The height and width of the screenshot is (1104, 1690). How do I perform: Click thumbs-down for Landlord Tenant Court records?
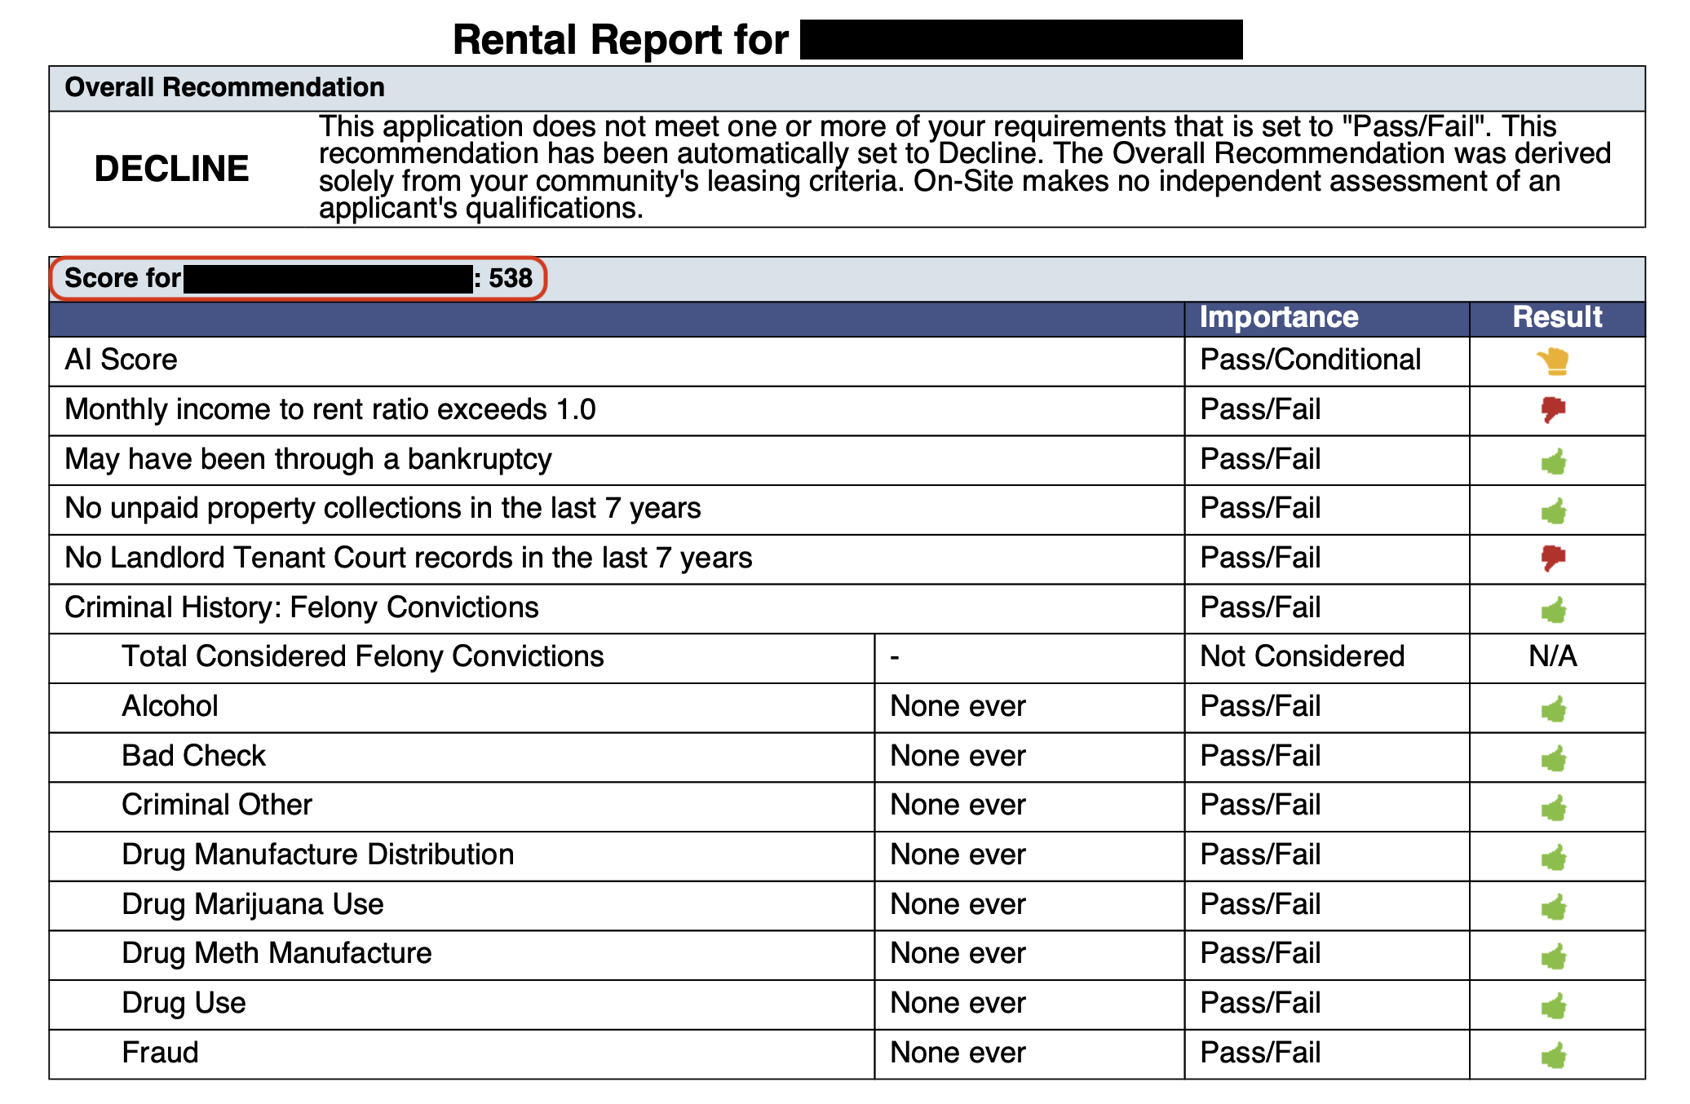[1554, 558]
